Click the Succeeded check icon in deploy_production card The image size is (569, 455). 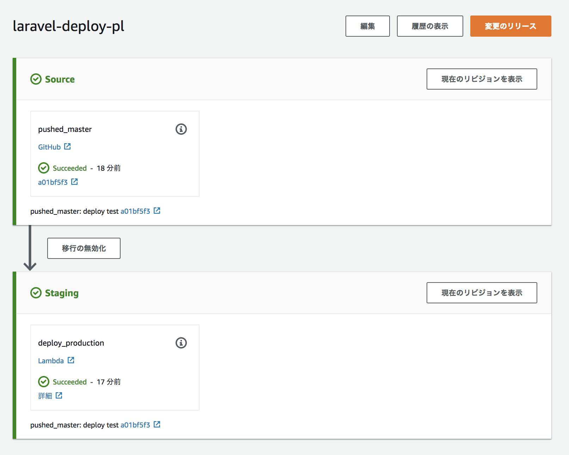[x=43, y=382]
